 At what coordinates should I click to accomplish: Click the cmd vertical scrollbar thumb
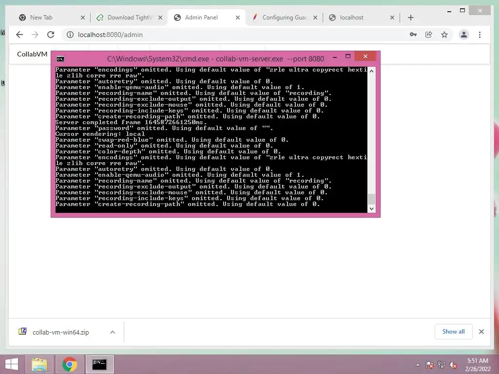371,199
